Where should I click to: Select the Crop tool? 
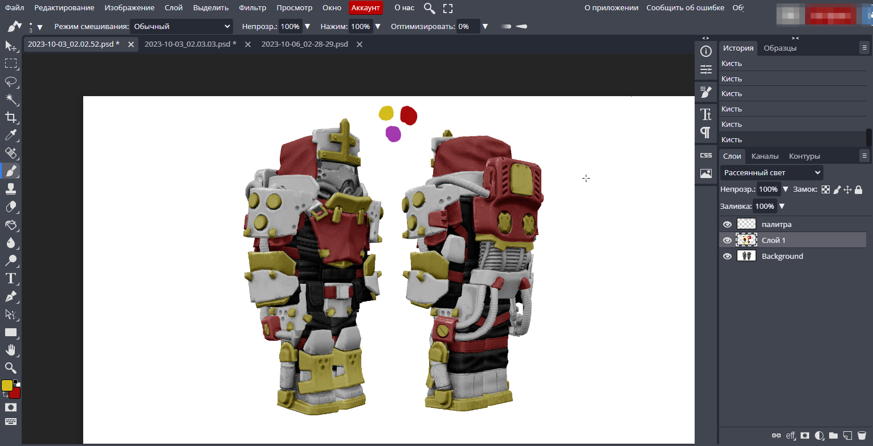pyautogui.click(x=10, y=117)
